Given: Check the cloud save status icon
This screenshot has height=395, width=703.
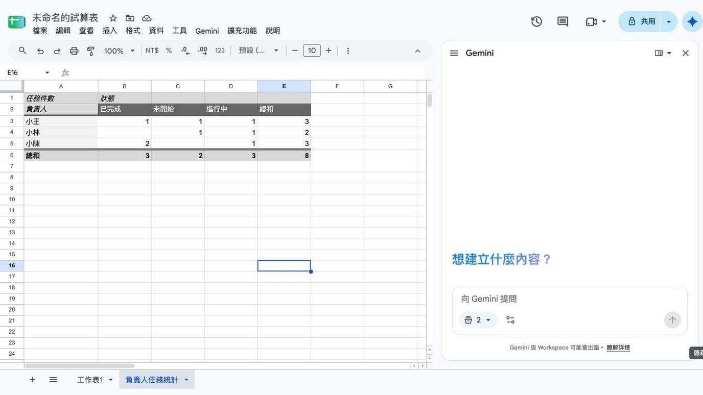Looking at the screenshot, I should pyautogui.click(x=147, y=18).
